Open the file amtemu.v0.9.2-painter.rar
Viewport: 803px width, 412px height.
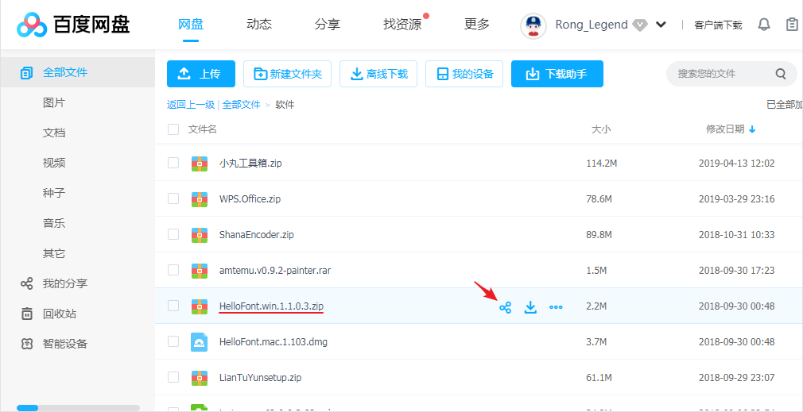[x=275, y=271]
